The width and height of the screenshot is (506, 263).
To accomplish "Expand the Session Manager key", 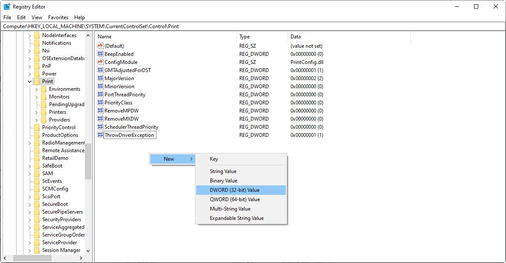I will tap(30, 251).
